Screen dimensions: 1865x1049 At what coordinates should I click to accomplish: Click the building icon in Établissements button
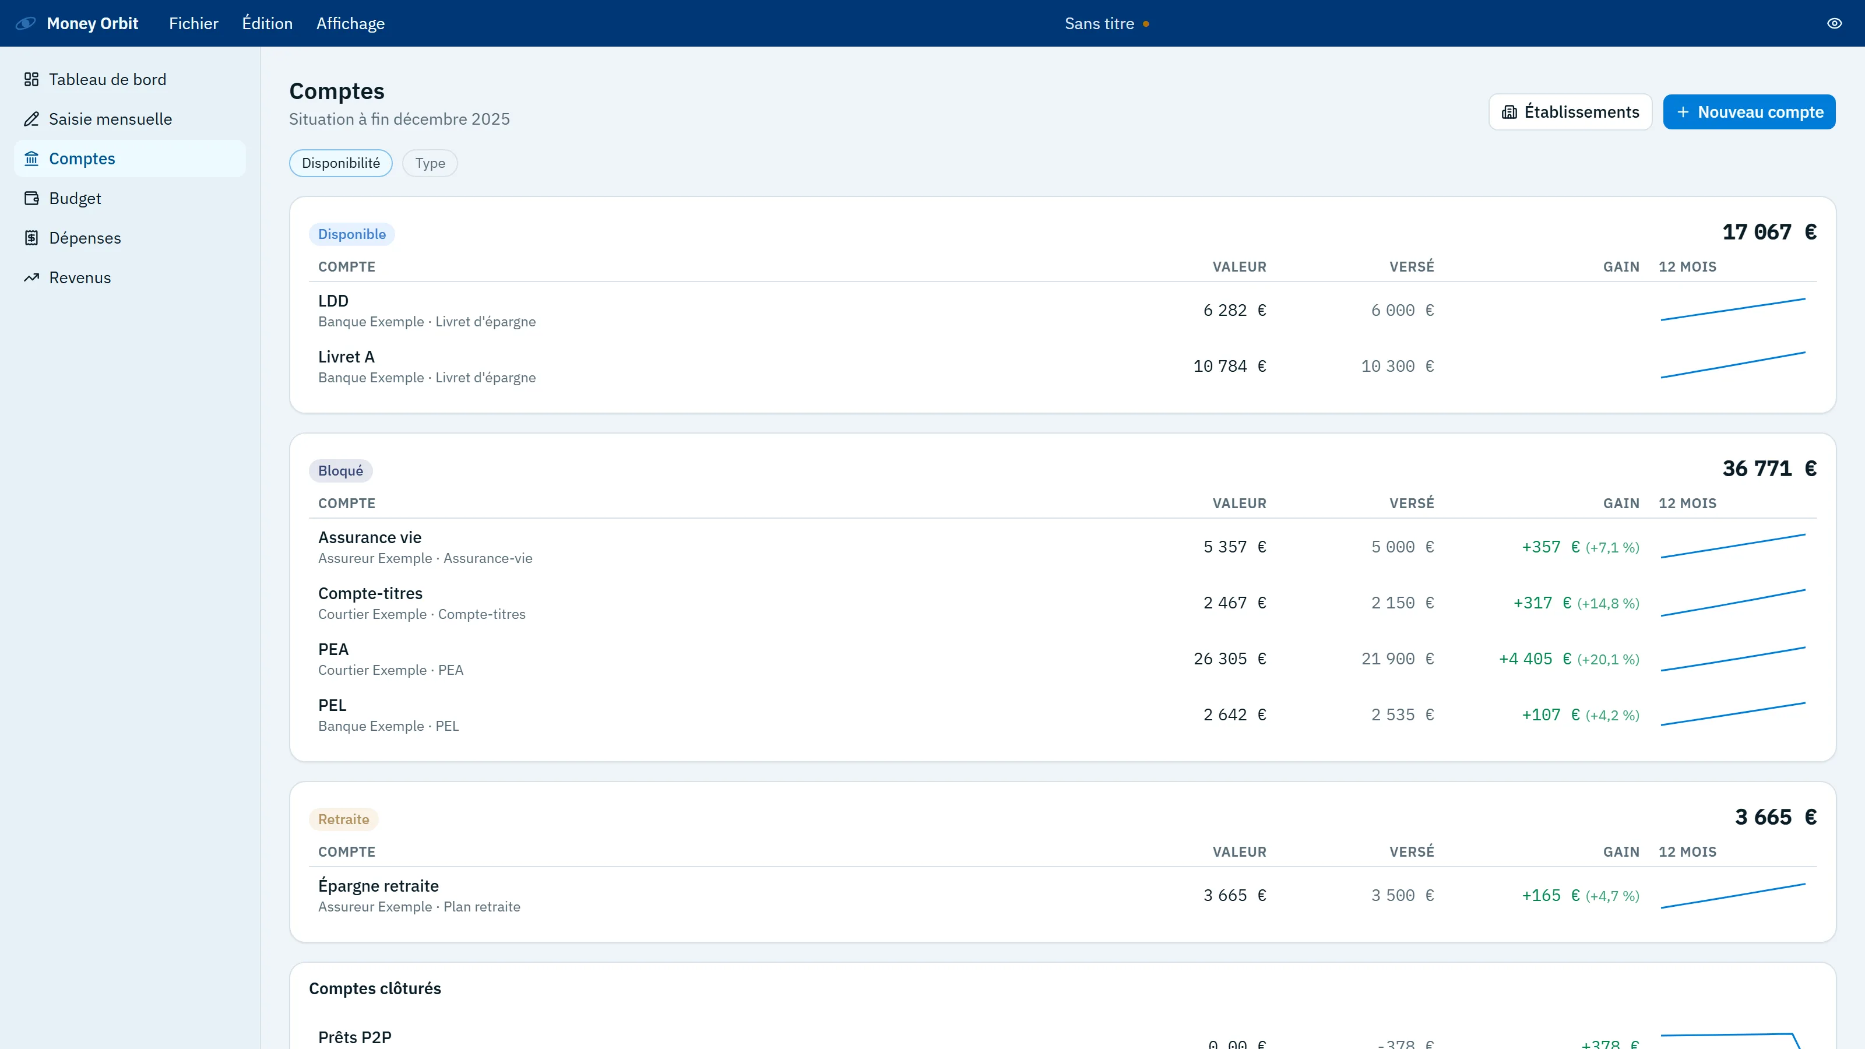(x=1509, y=112)
